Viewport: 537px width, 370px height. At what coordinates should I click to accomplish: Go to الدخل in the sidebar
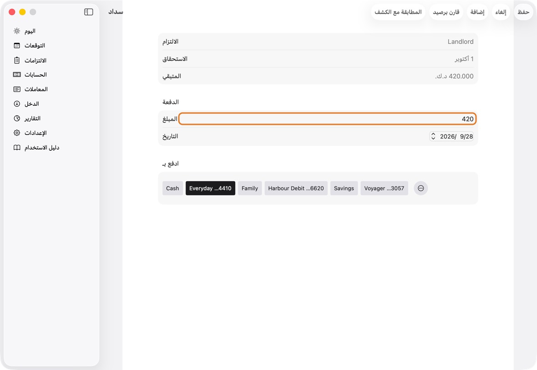tap(51, 103)
